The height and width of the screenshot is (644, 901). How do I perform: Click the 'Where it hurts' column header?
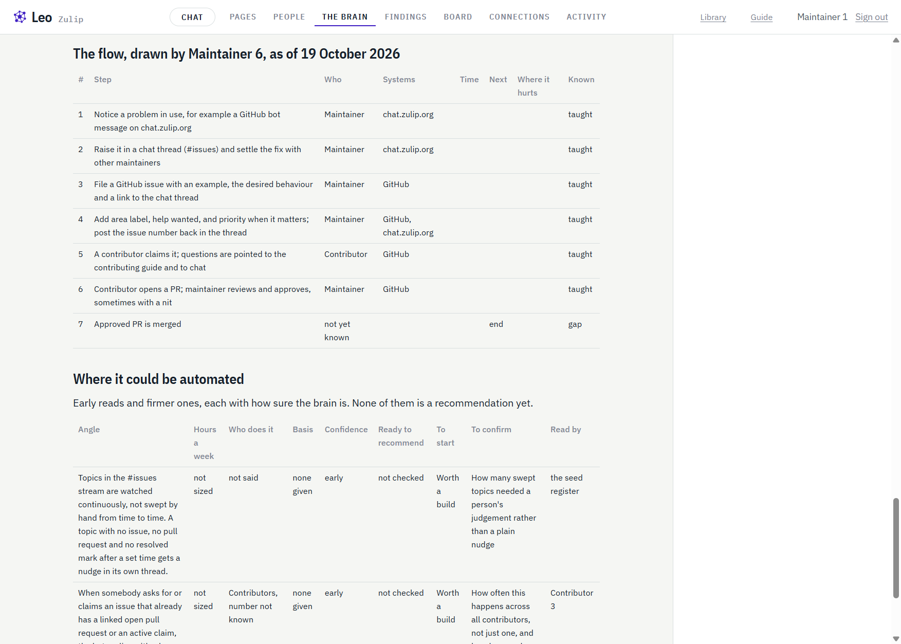pos(533,86)
